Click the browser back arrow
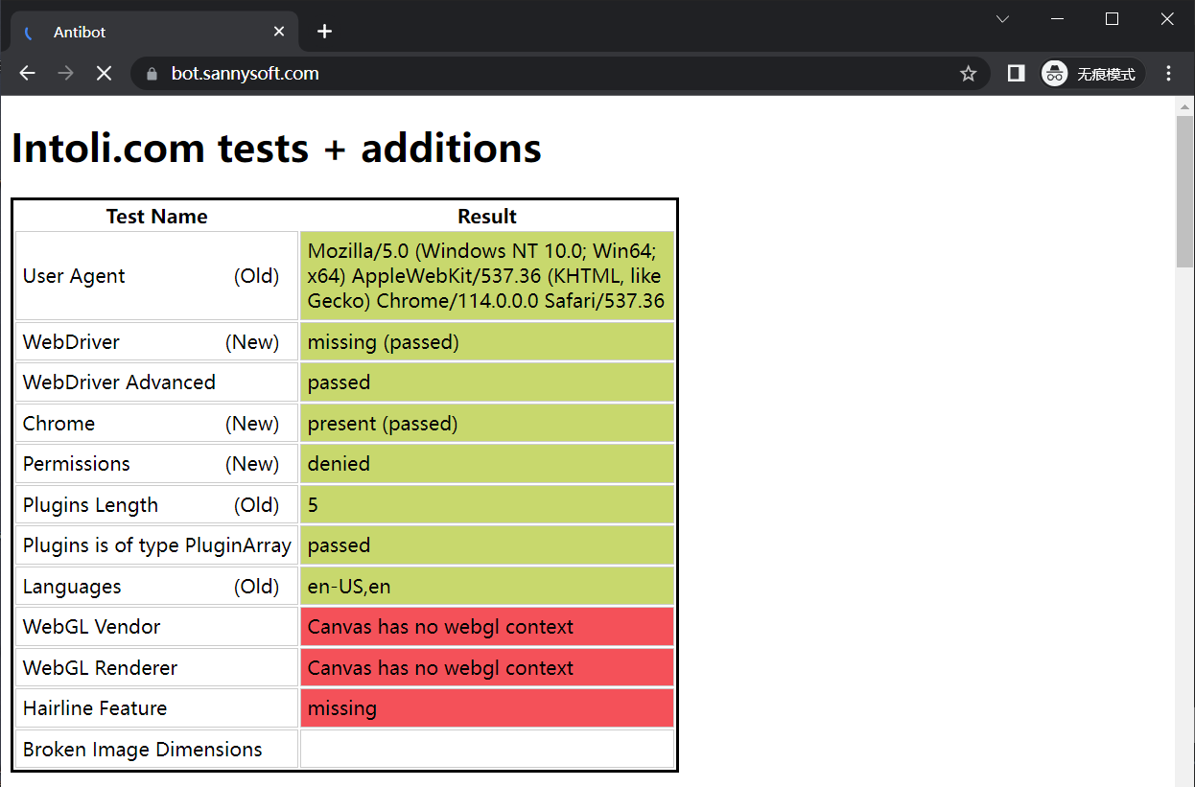This screenshot has width=1195, height=787. pyautogui.click(x=27, y=74)
